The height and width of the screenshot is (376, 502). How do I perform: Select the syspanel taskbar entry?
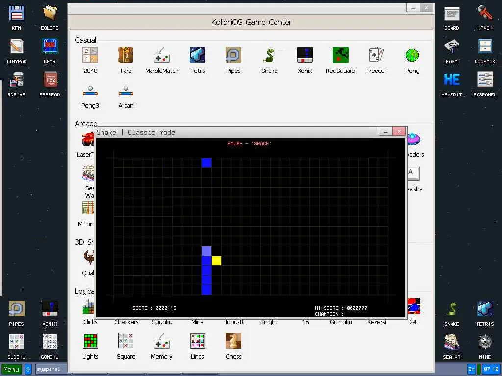coord(51,369)
